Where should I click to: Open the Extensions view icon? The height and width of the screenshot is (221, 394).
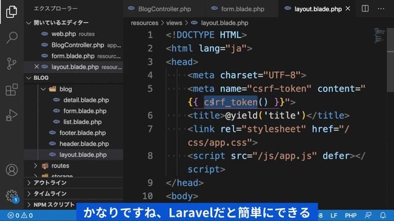click(x=12, y=90)
